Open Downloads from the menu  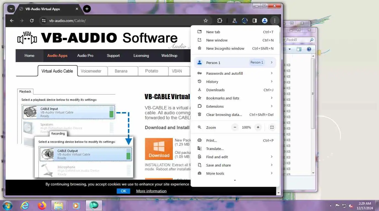click(235, 90)
